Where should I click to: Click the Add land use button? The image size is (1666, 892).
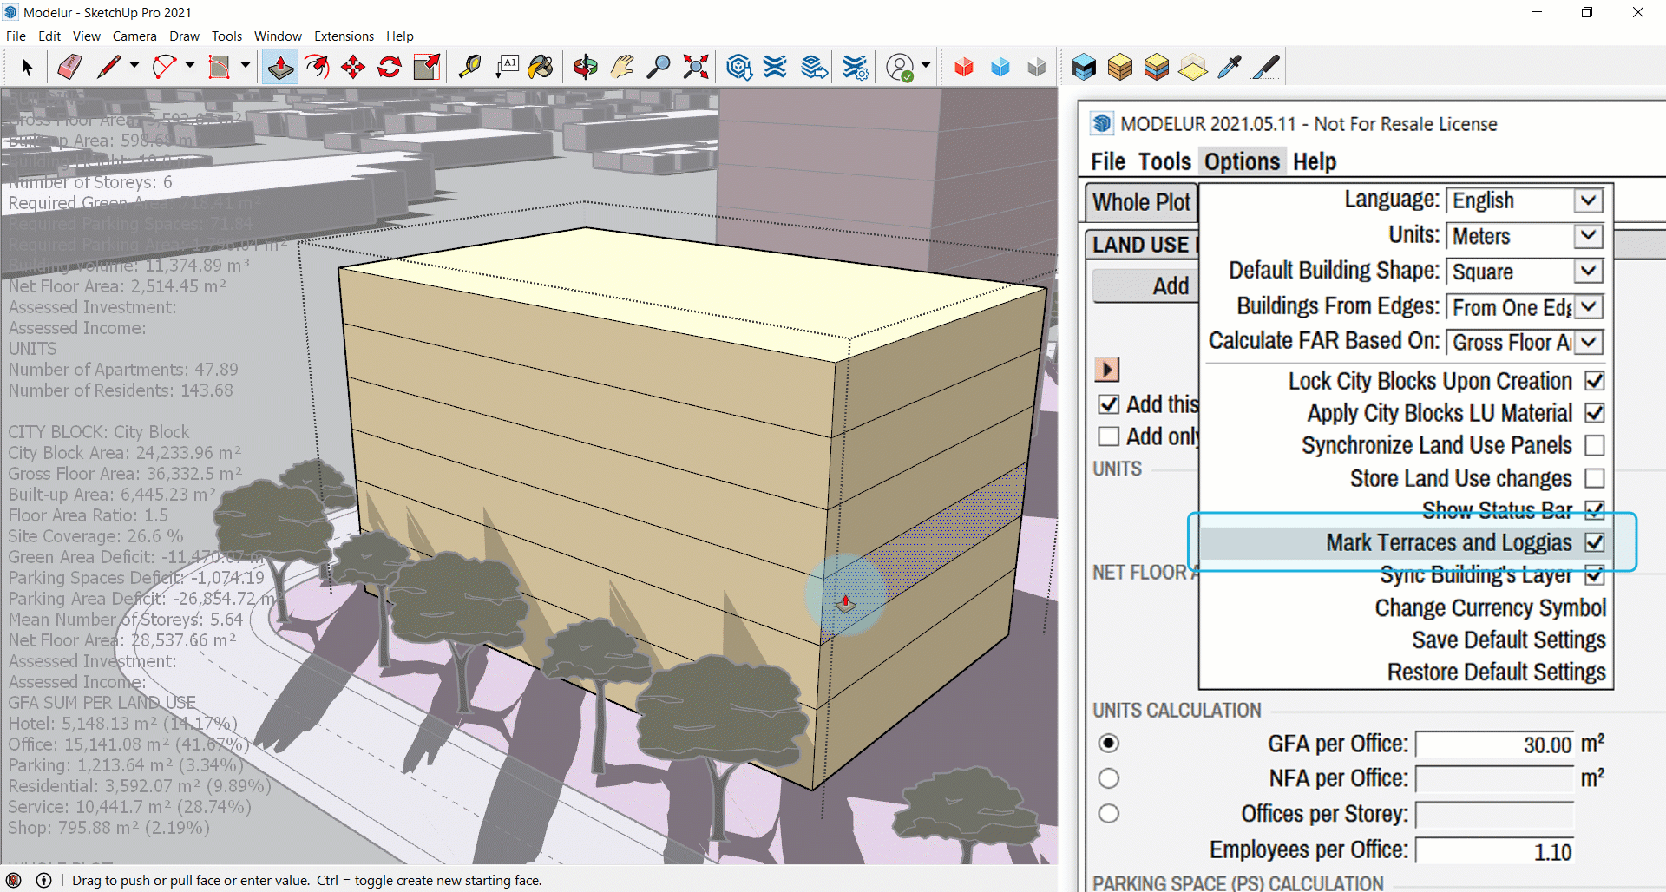[x=1147, y=286]
